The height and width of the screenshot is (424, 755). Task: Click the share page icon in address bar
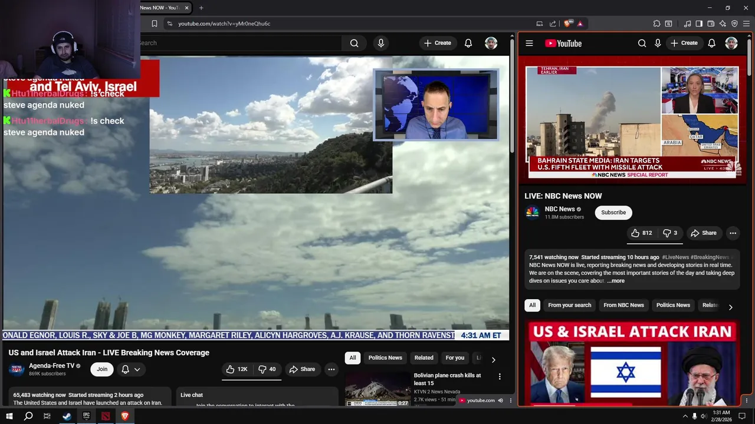click(553, 24)
